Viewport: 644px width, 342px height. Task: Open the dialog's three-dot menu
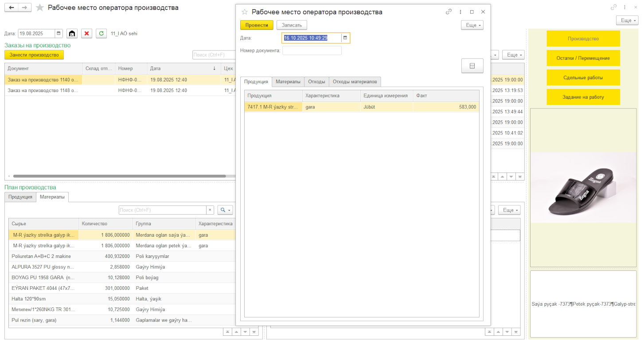click(461, 12)
